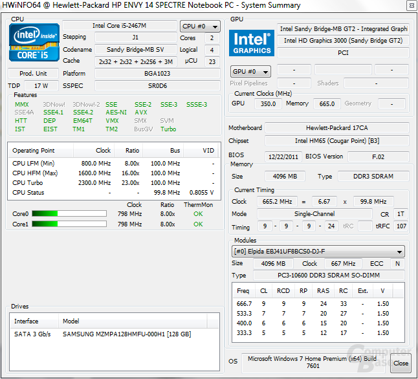The image size is (418, 379).
Task: Click the BGA1023 platform field
Action: pyautogui.click(x=157, y=74)
